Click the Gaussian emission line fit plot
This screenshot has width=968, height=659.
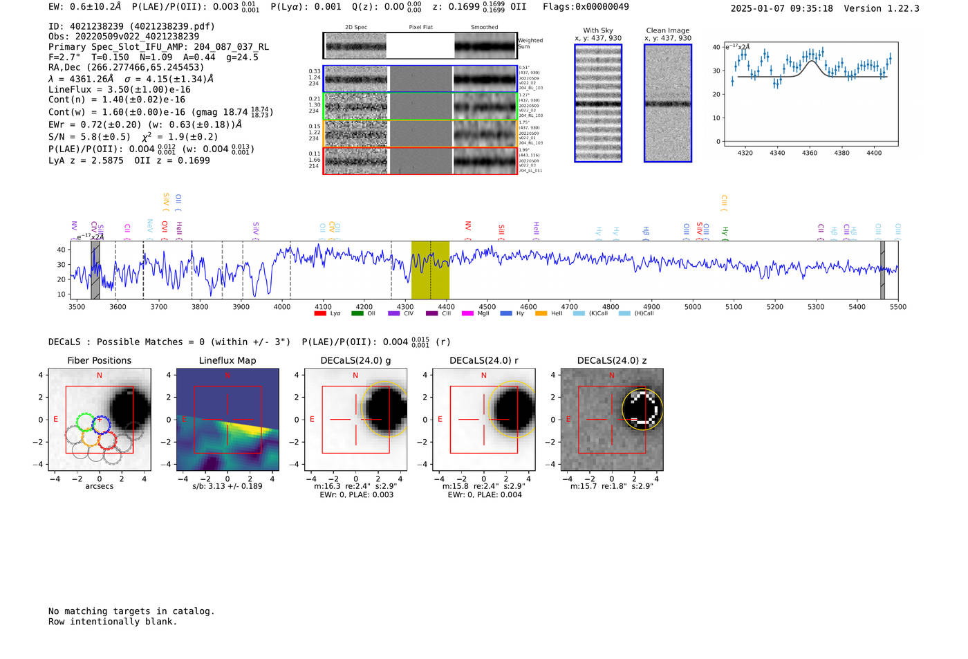point(810,94)
